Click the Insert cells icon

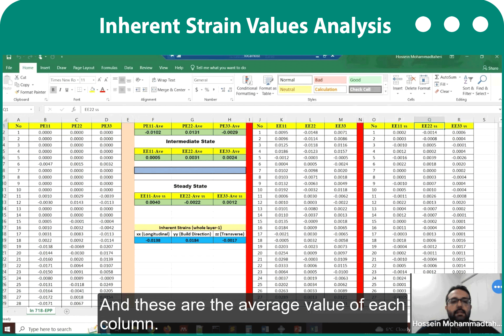click(397, 80)
